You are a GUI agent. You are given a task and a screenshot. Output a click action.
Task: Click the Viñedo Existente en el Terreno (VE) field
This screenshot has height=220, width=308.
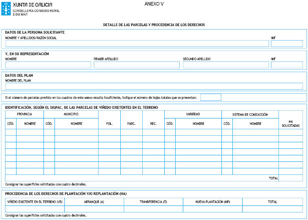tap(34, 208)
